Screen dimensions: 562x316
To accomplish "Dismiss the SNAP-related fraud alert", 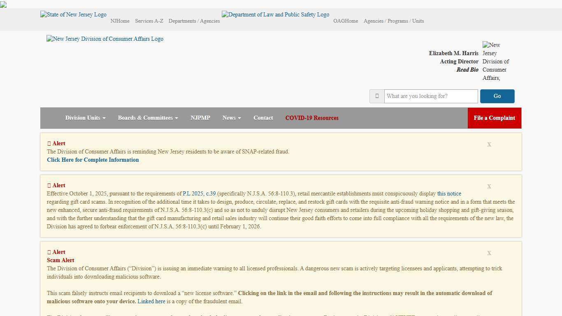I will coord(489,144).
